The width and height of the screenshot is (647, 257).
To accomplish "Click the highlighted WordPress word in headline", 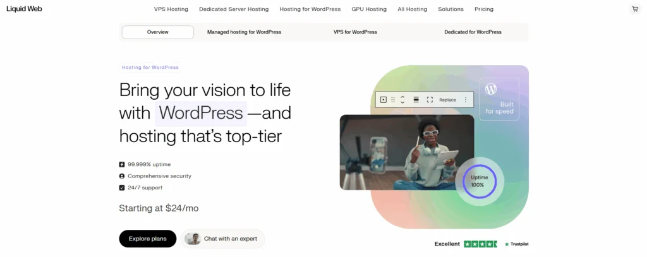I will point(201,114).
